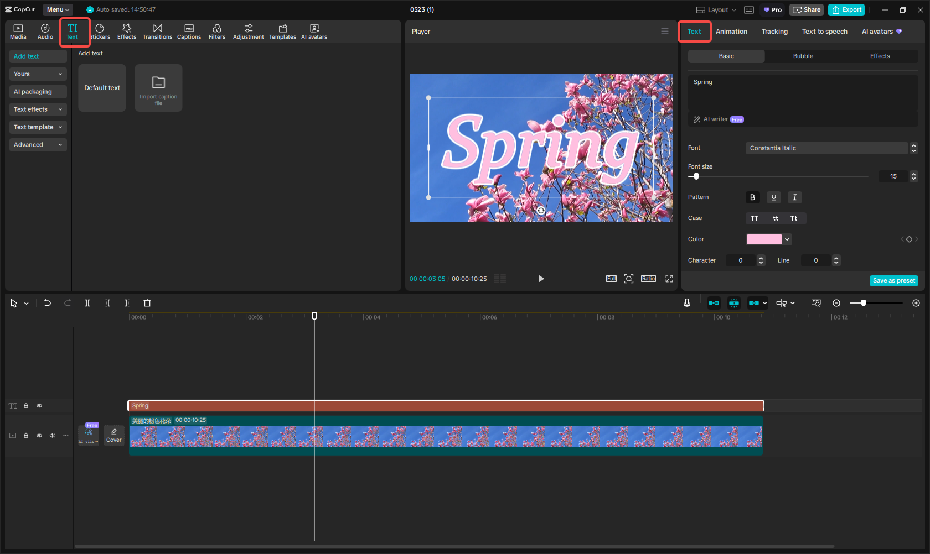
Task: Switch to the Animation tab
Action: (731, 32)
